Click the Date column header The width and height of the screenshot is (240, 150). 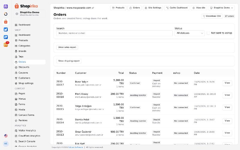click(197, 73)
